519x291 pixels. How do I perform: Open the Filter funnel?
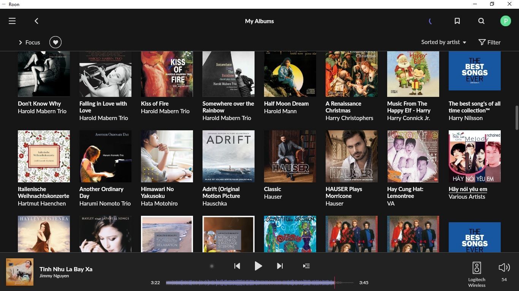(489, 42)
